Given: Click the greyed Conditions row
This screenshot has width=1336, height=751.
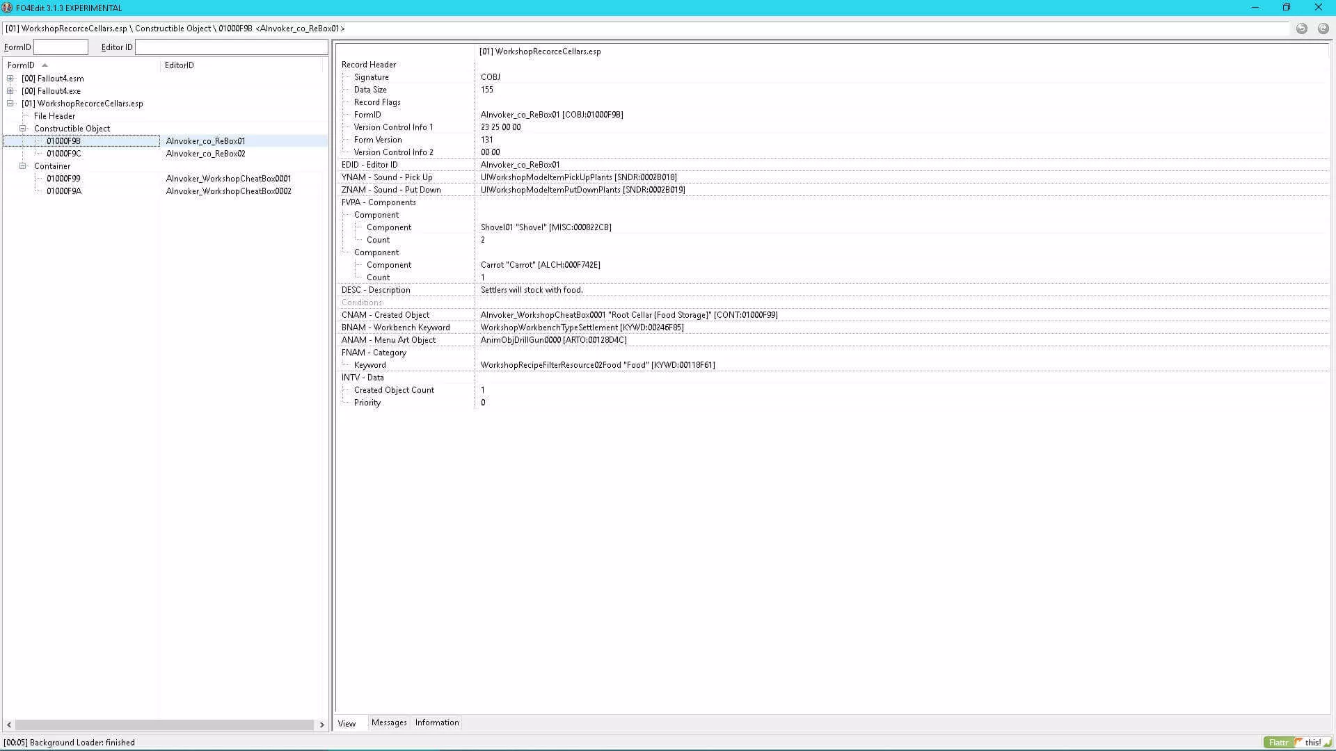Looking at the screenshot, I should coord(361,302).
